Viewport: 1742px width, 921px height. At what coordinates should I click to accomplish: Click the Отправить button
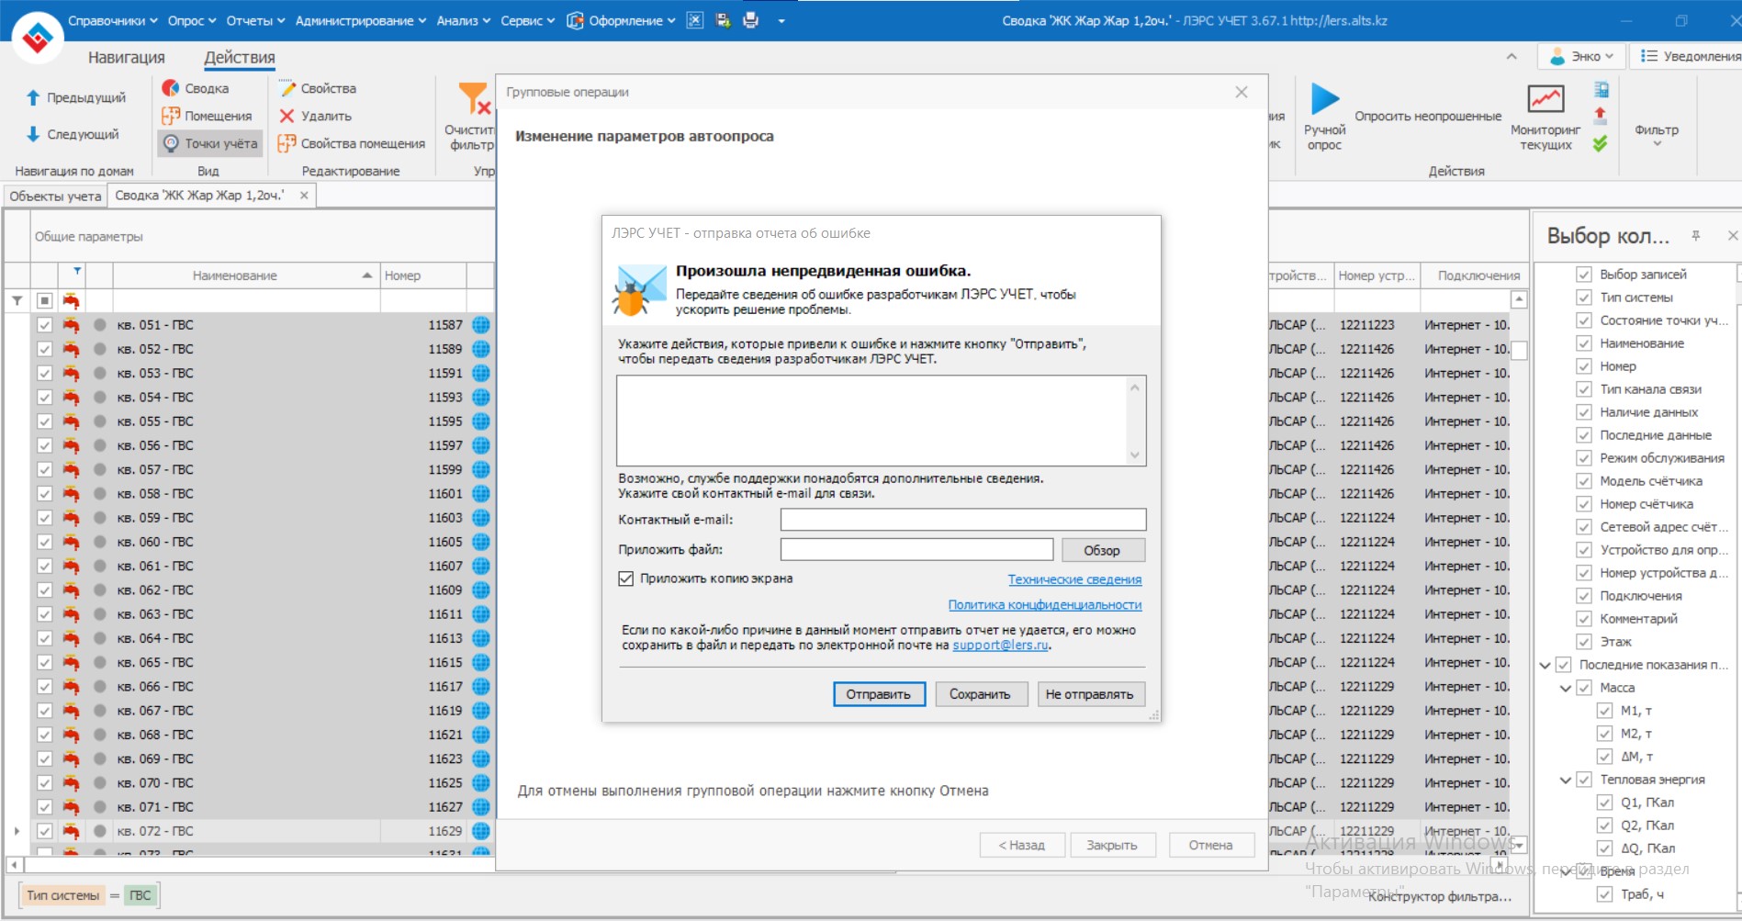point(879,694)
